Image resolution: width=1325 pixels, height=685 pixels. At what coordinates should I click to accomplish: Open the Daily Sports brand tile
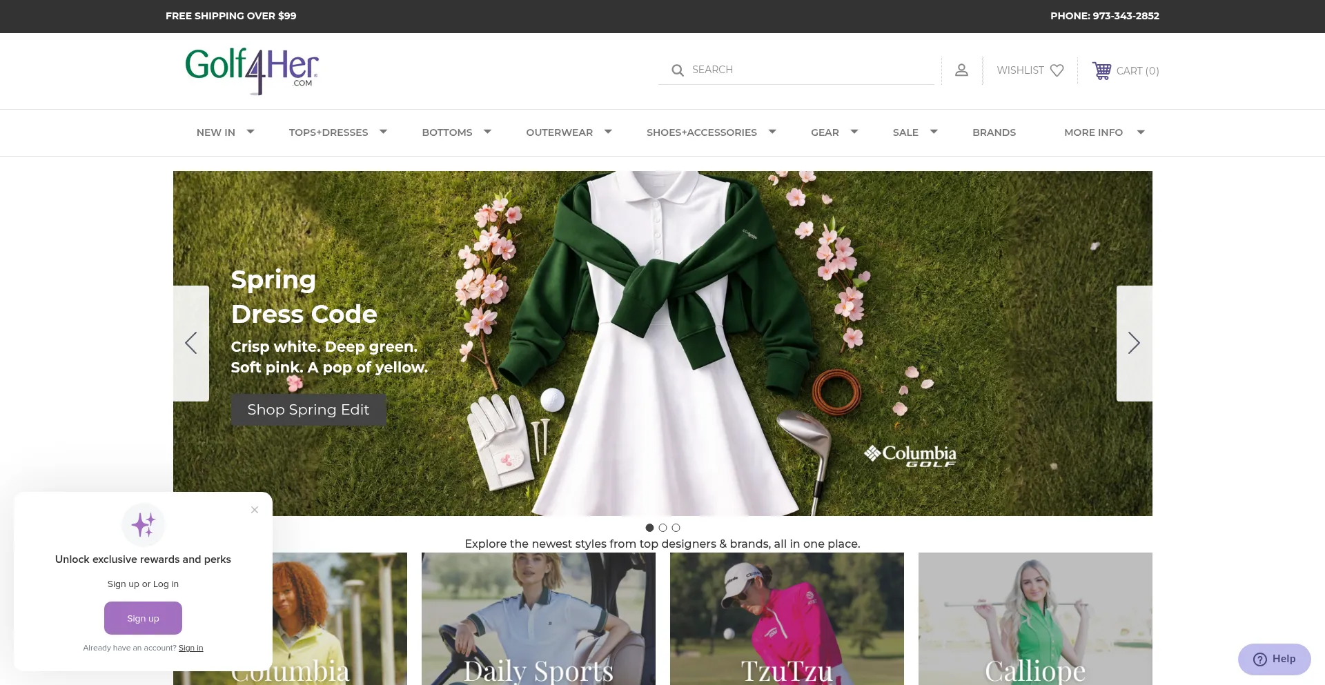pyautogui.click(x=538, y=619)
